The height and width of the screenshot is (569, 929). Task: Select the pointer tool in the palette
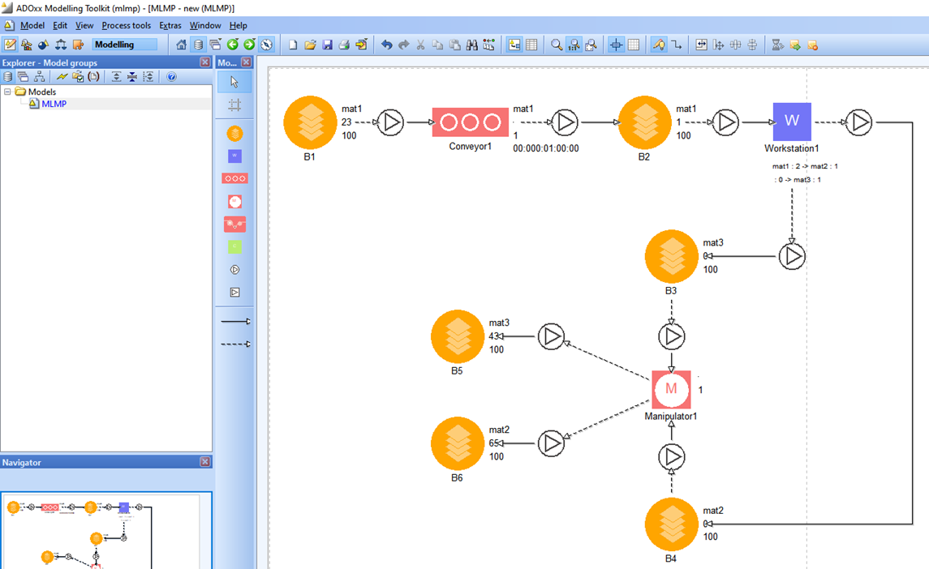click(x=234, y=82)
